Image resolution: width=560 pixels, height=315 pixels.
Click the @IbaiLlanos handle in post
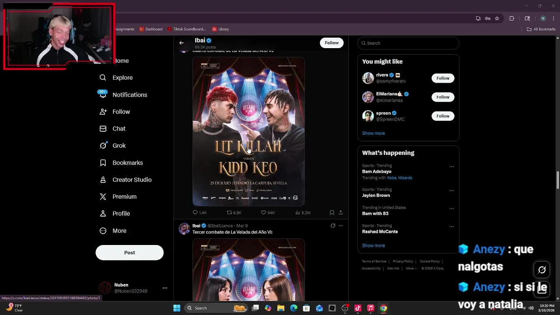220,226
